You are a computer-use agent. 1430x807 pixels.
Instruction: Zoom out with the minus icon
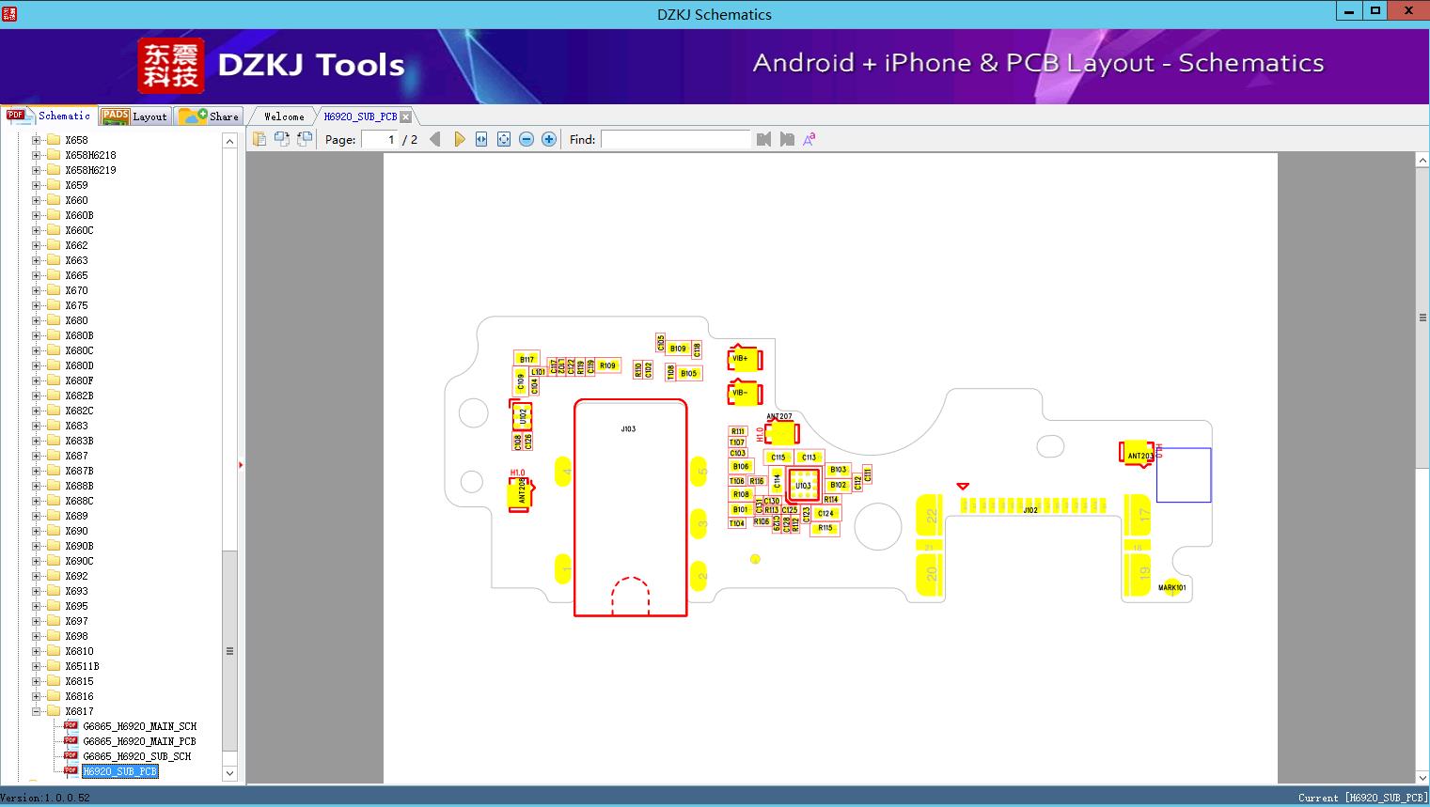pos(526,139)
